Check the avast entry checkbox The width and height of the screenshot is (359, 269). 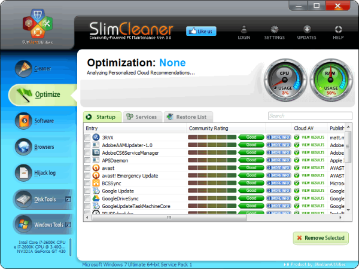point(87,168)
